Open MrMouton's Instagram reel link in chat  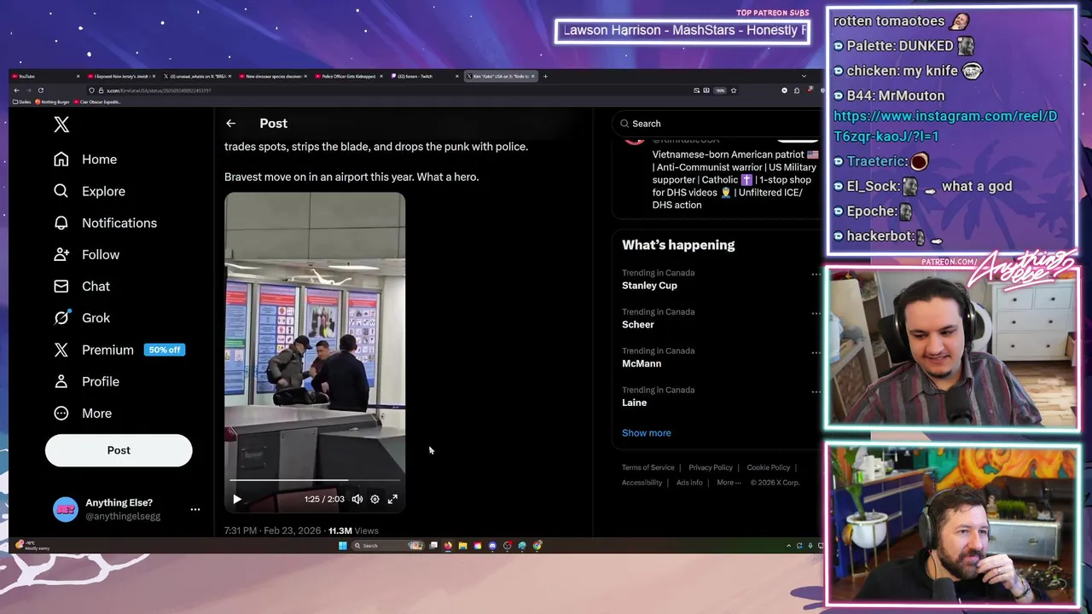pyautogui.click(x=945, y=126)
